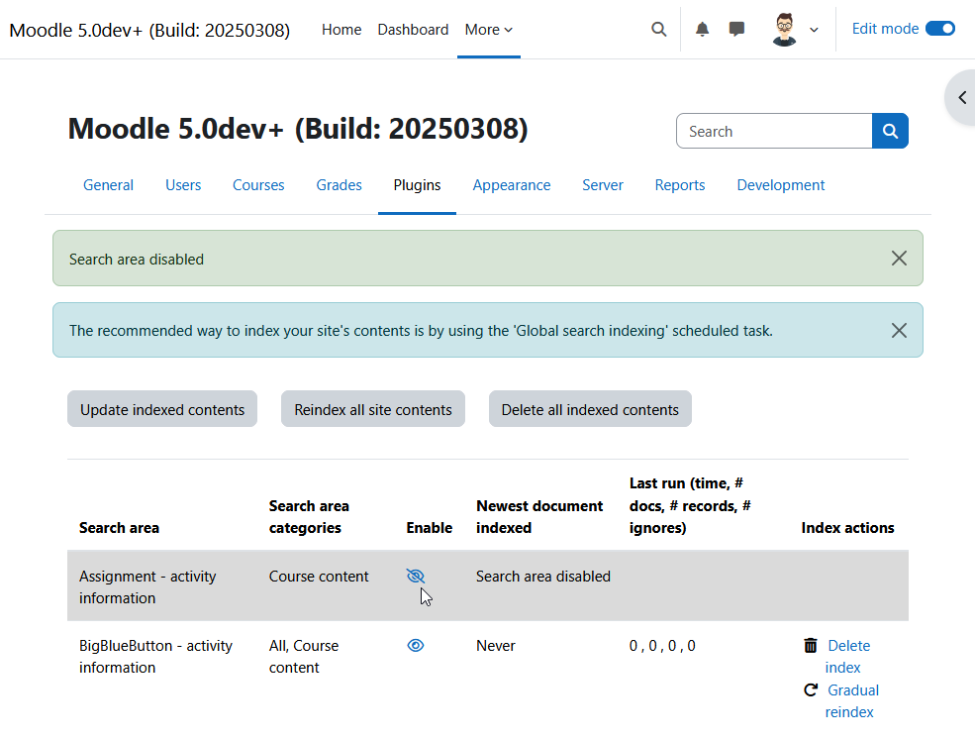Click the page heading 'Moodle 5.0dev+ (Build: 20250308)'

click(298, 129)
